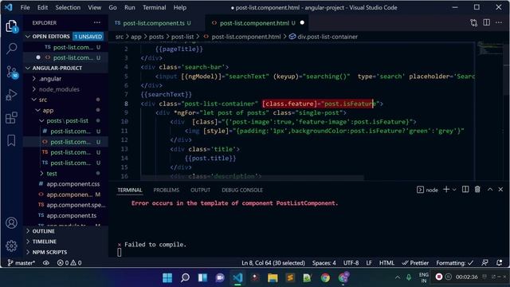Open the Explorer view in activity bar
The image size is (510, 287).
click(x=11, y=26)
